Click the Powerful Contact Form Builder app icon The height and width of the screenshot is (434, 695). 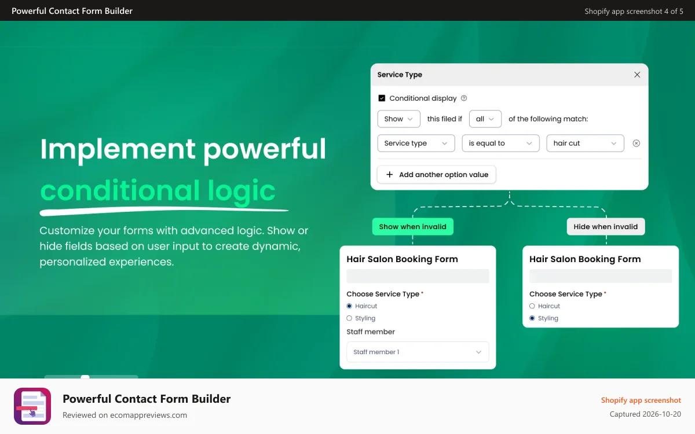click(x=32, y=406)
